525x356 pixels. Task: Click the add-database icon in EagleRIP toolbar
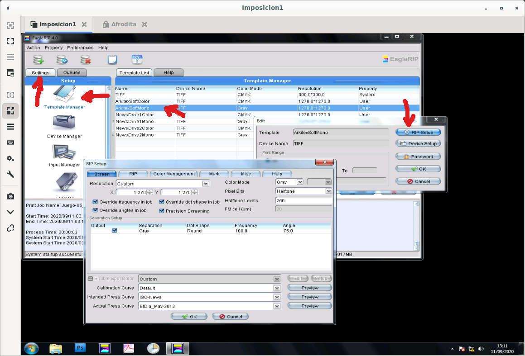click(39, 59)
